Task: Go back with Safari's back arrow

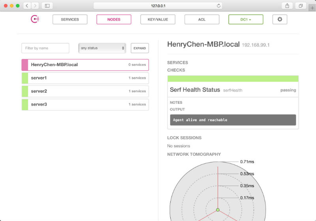Action: [x=27, y=6]
